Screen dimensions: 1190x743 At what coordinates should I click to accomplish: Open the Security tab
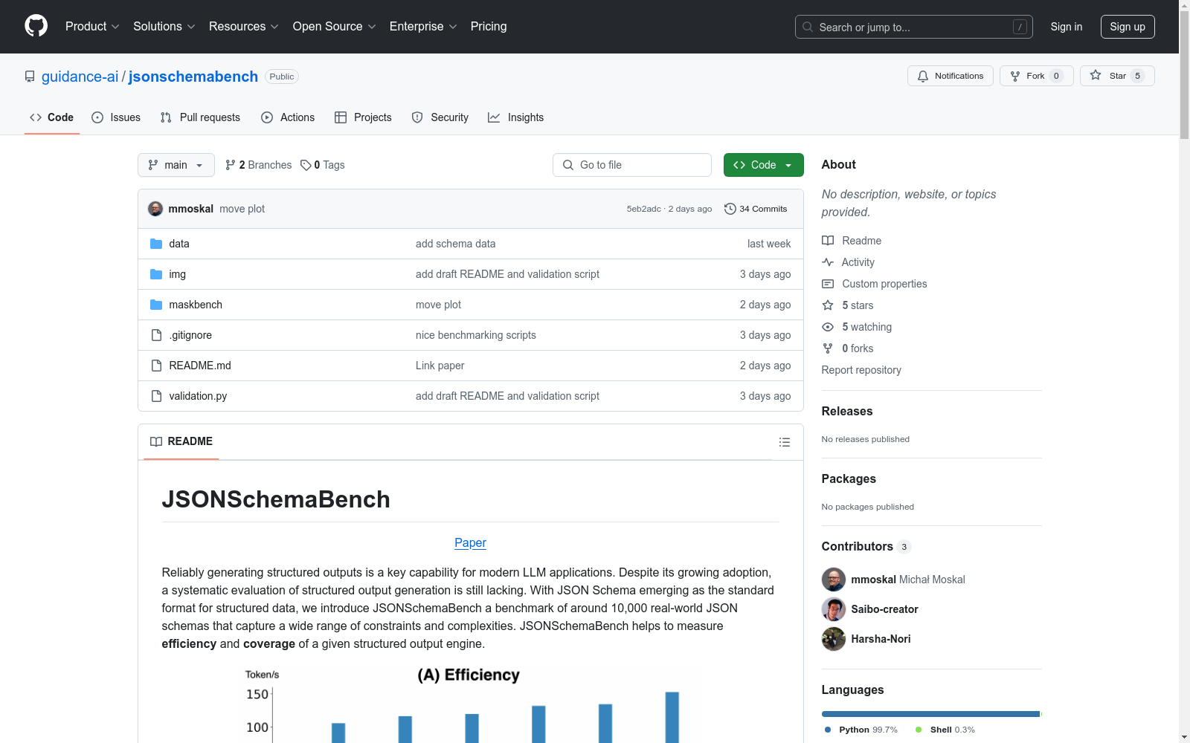click(x=440, y=117)
